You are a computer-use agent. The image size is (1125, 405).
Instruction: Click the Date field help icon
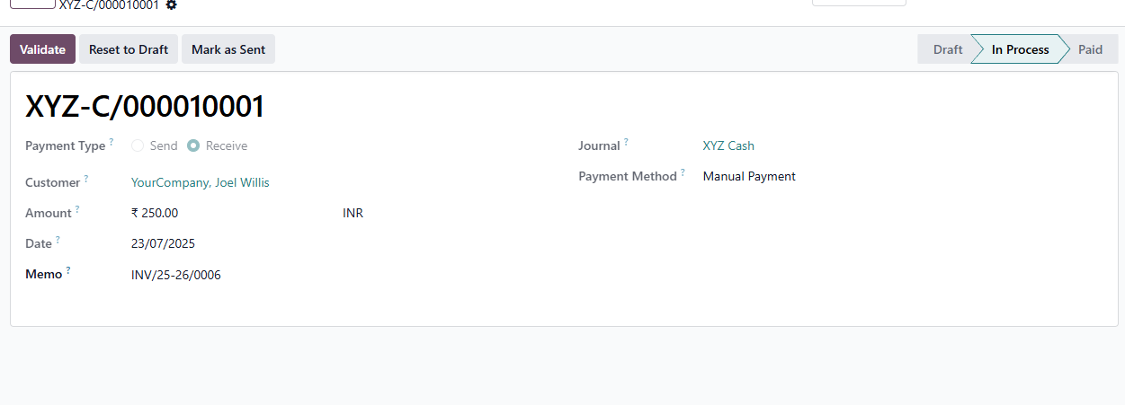[58, 240]
